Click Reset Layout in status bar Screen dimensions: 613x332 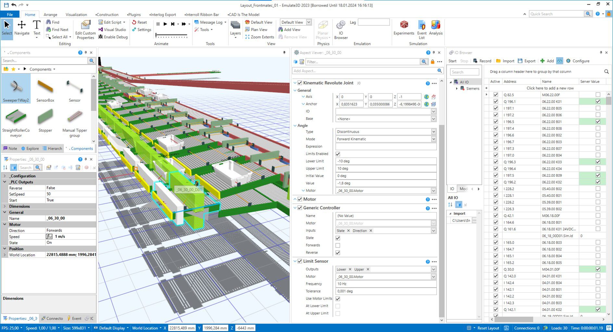[x=488, y=328]
